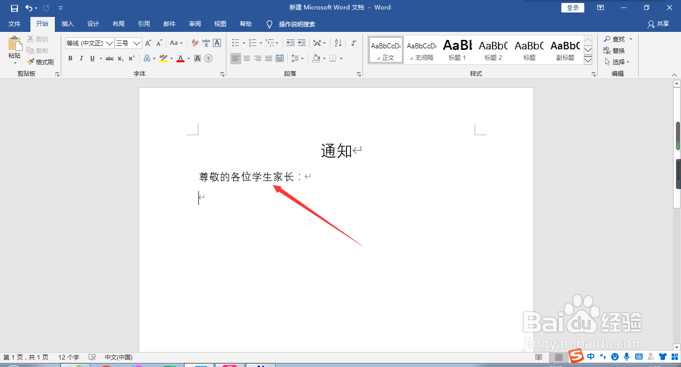The image size is (681, 367).
Task: Click the vertical scrollbar down arrow
Action: 678,347
